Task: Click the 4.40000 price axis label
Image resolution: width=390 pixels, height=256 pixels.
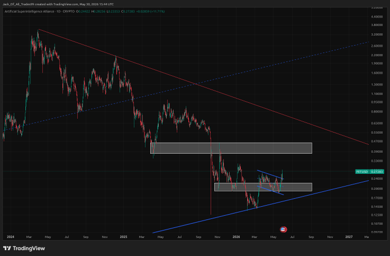Action: 377,17
